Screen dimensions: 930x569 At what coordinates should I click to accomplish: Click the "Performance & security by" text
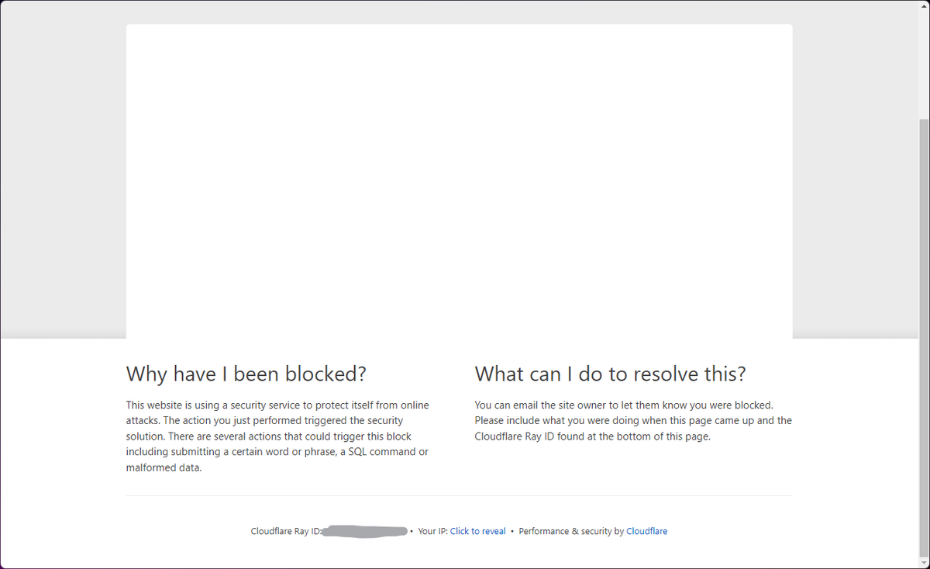[571, 531]
